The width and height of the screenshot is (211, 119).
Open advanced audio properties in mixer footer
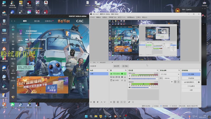(129, 102)
